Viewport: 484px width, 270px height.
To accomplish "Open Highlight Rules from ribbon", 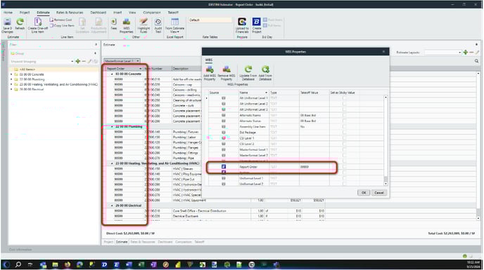I will click(144, 25).
